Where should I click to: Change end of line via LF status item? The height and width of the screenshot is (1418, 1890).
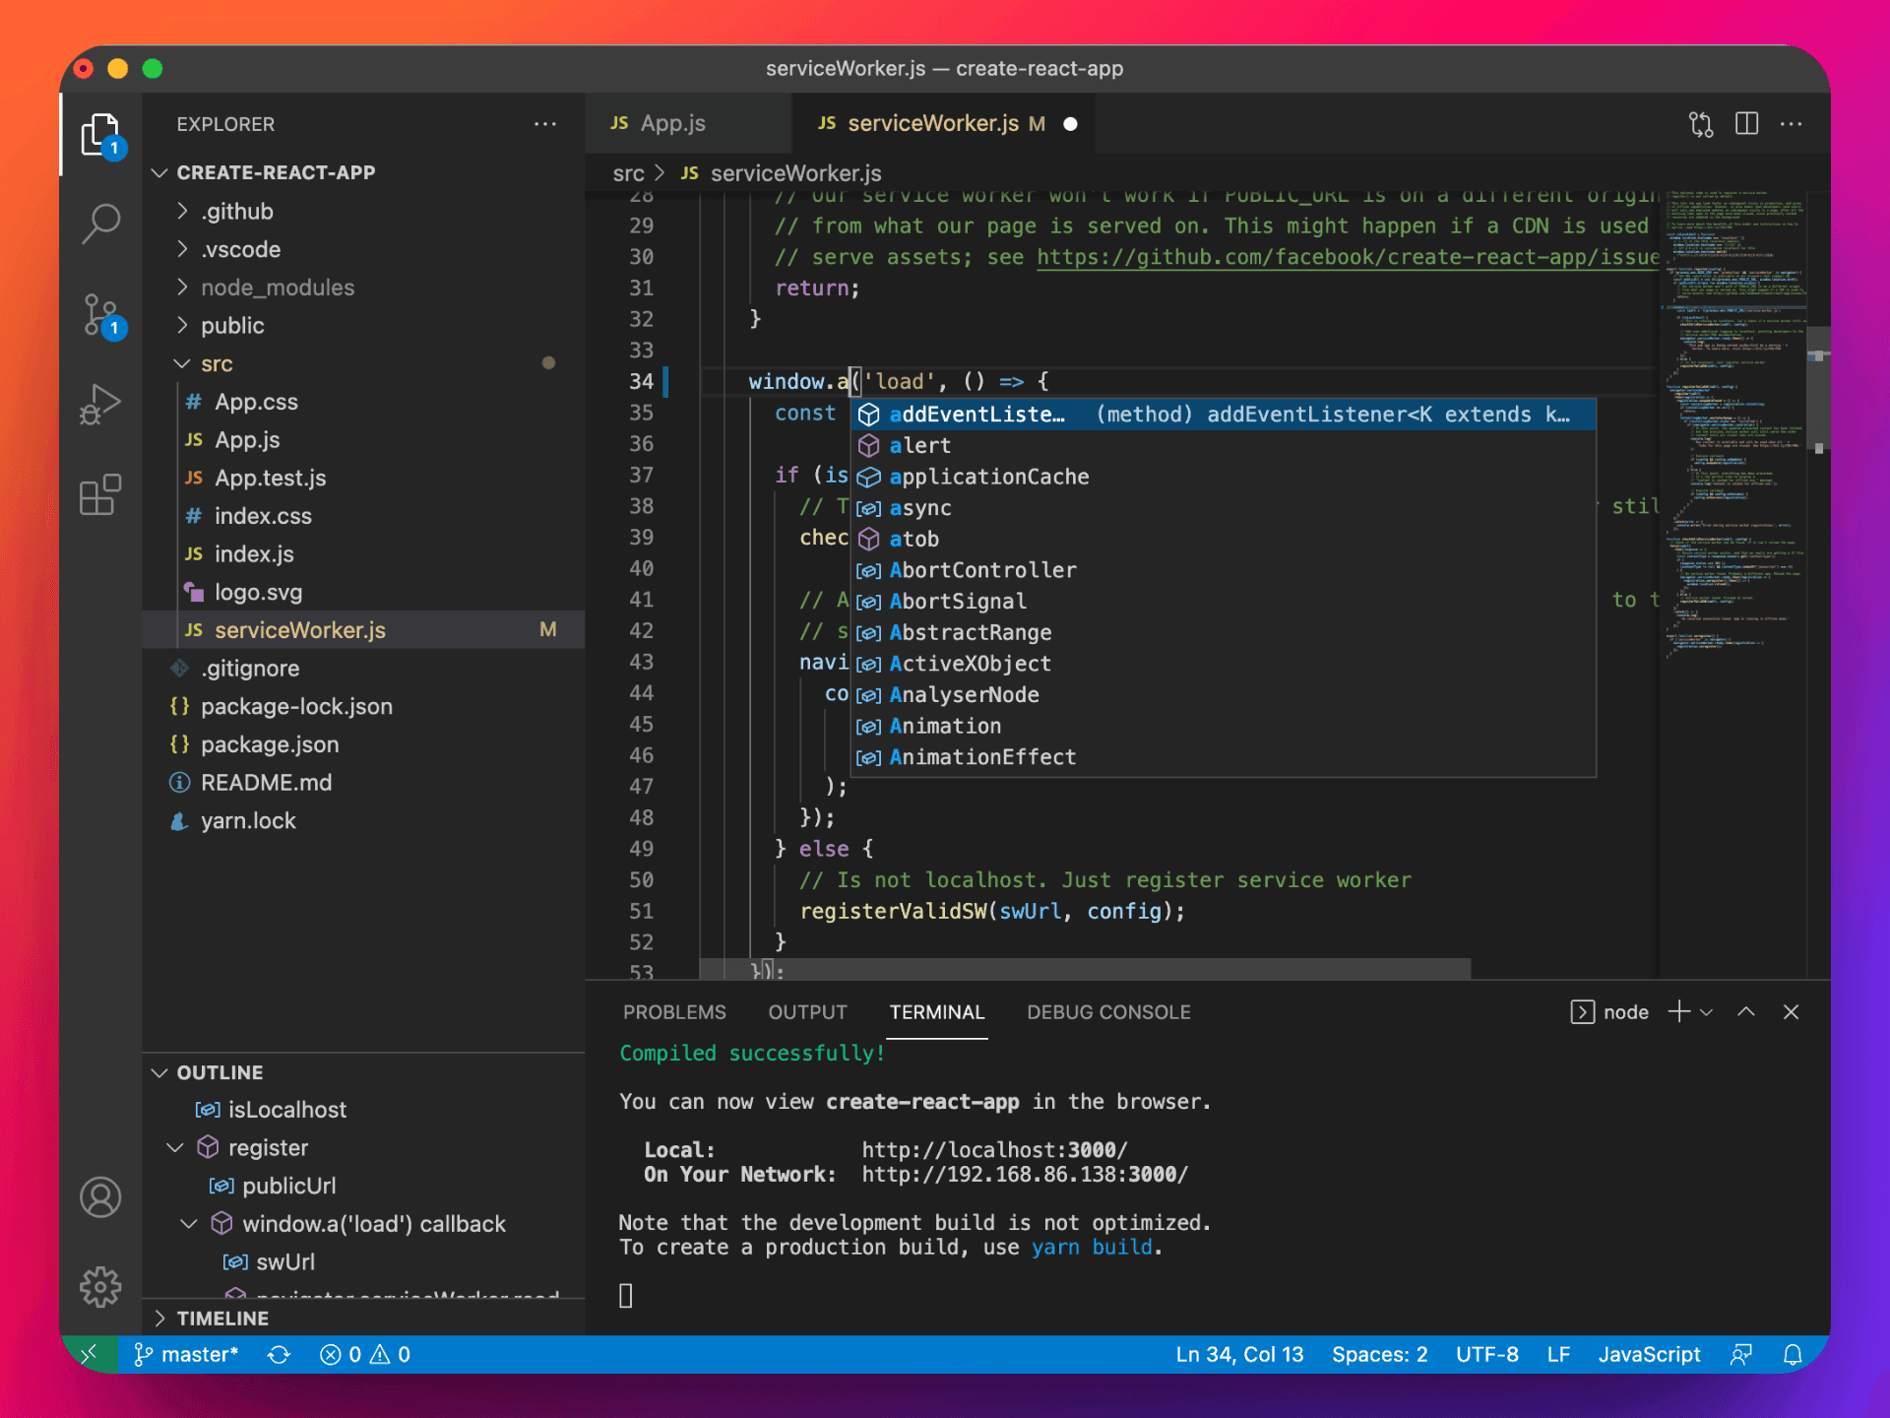click(x=1558, y=1355)
